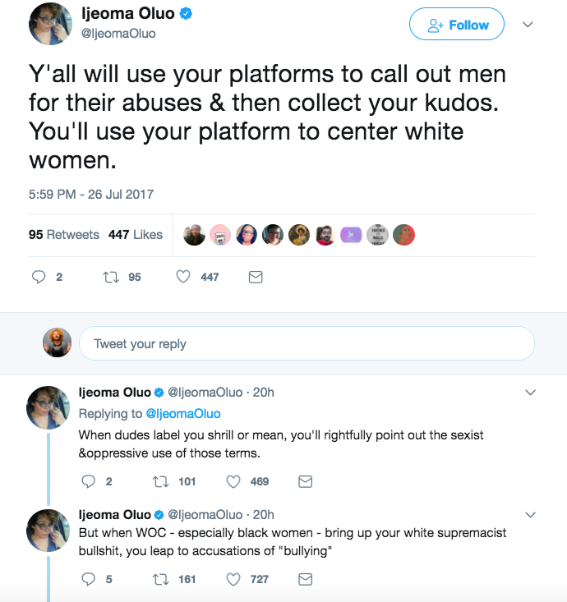Retweet the main tweet with 95 retweets
The height and width of the screenshot is (602, 567).
pyautogui.click(x=109, y=278)
